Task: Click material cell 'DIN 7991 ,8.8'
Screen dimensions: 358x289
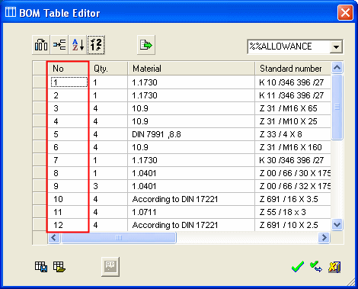Action: 191,134
